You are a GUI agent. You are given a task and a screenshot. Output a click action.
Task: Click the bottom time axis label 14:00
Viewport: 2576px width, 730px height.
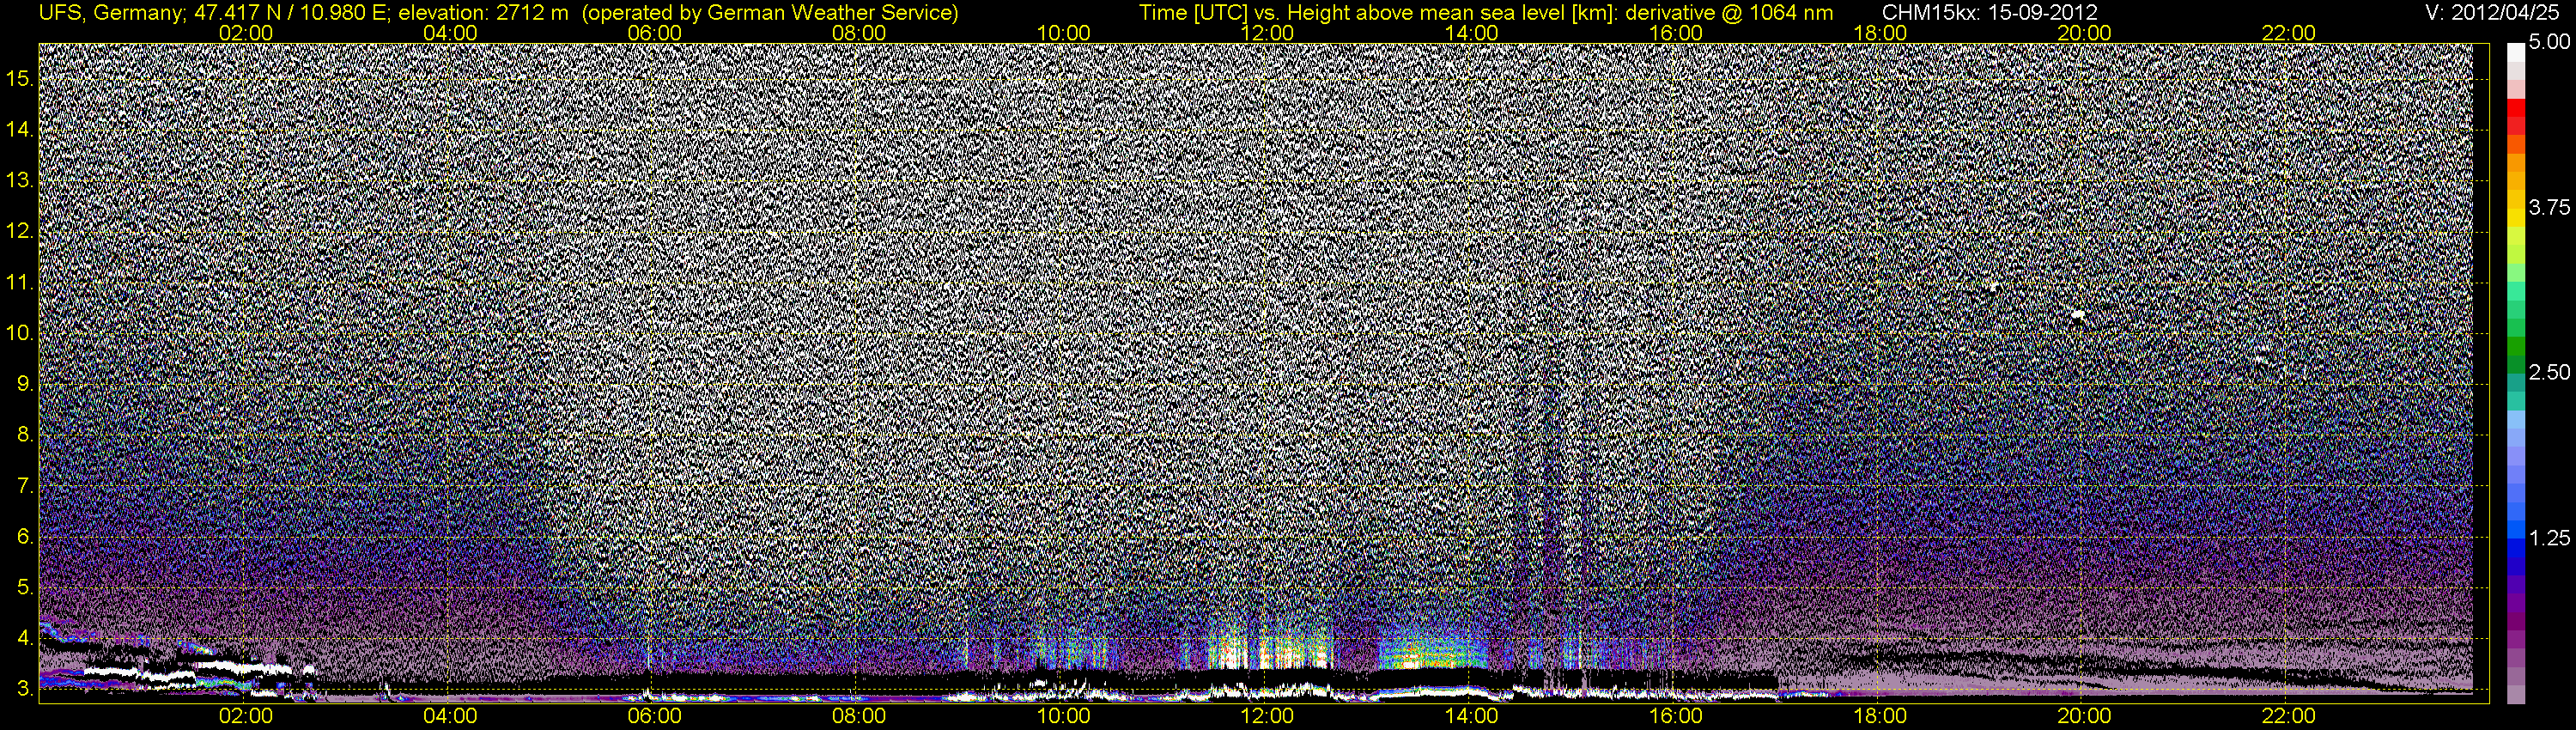point(1471,716)
